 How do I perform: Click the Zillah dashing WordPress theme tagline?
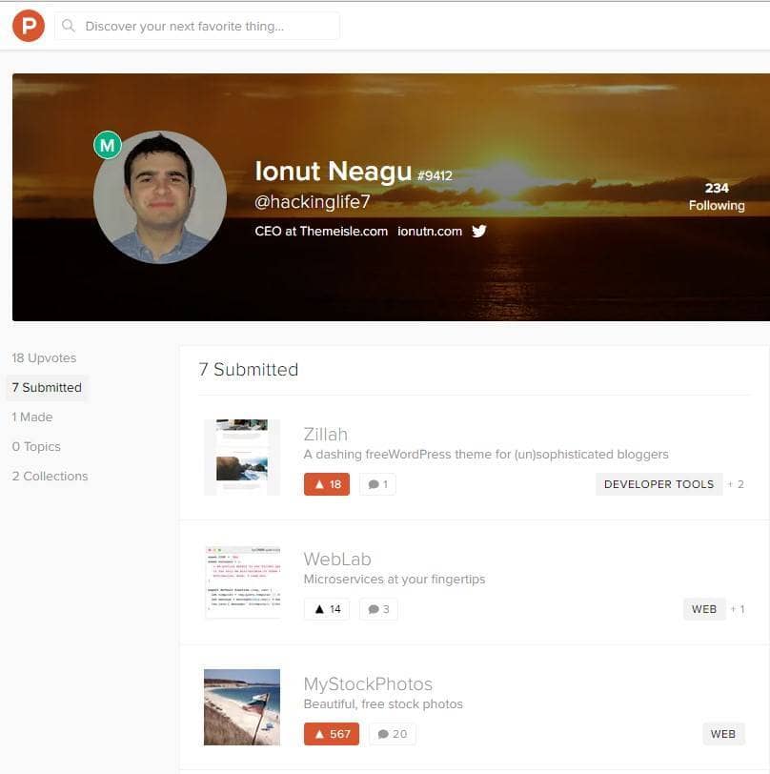coord(486,454)
